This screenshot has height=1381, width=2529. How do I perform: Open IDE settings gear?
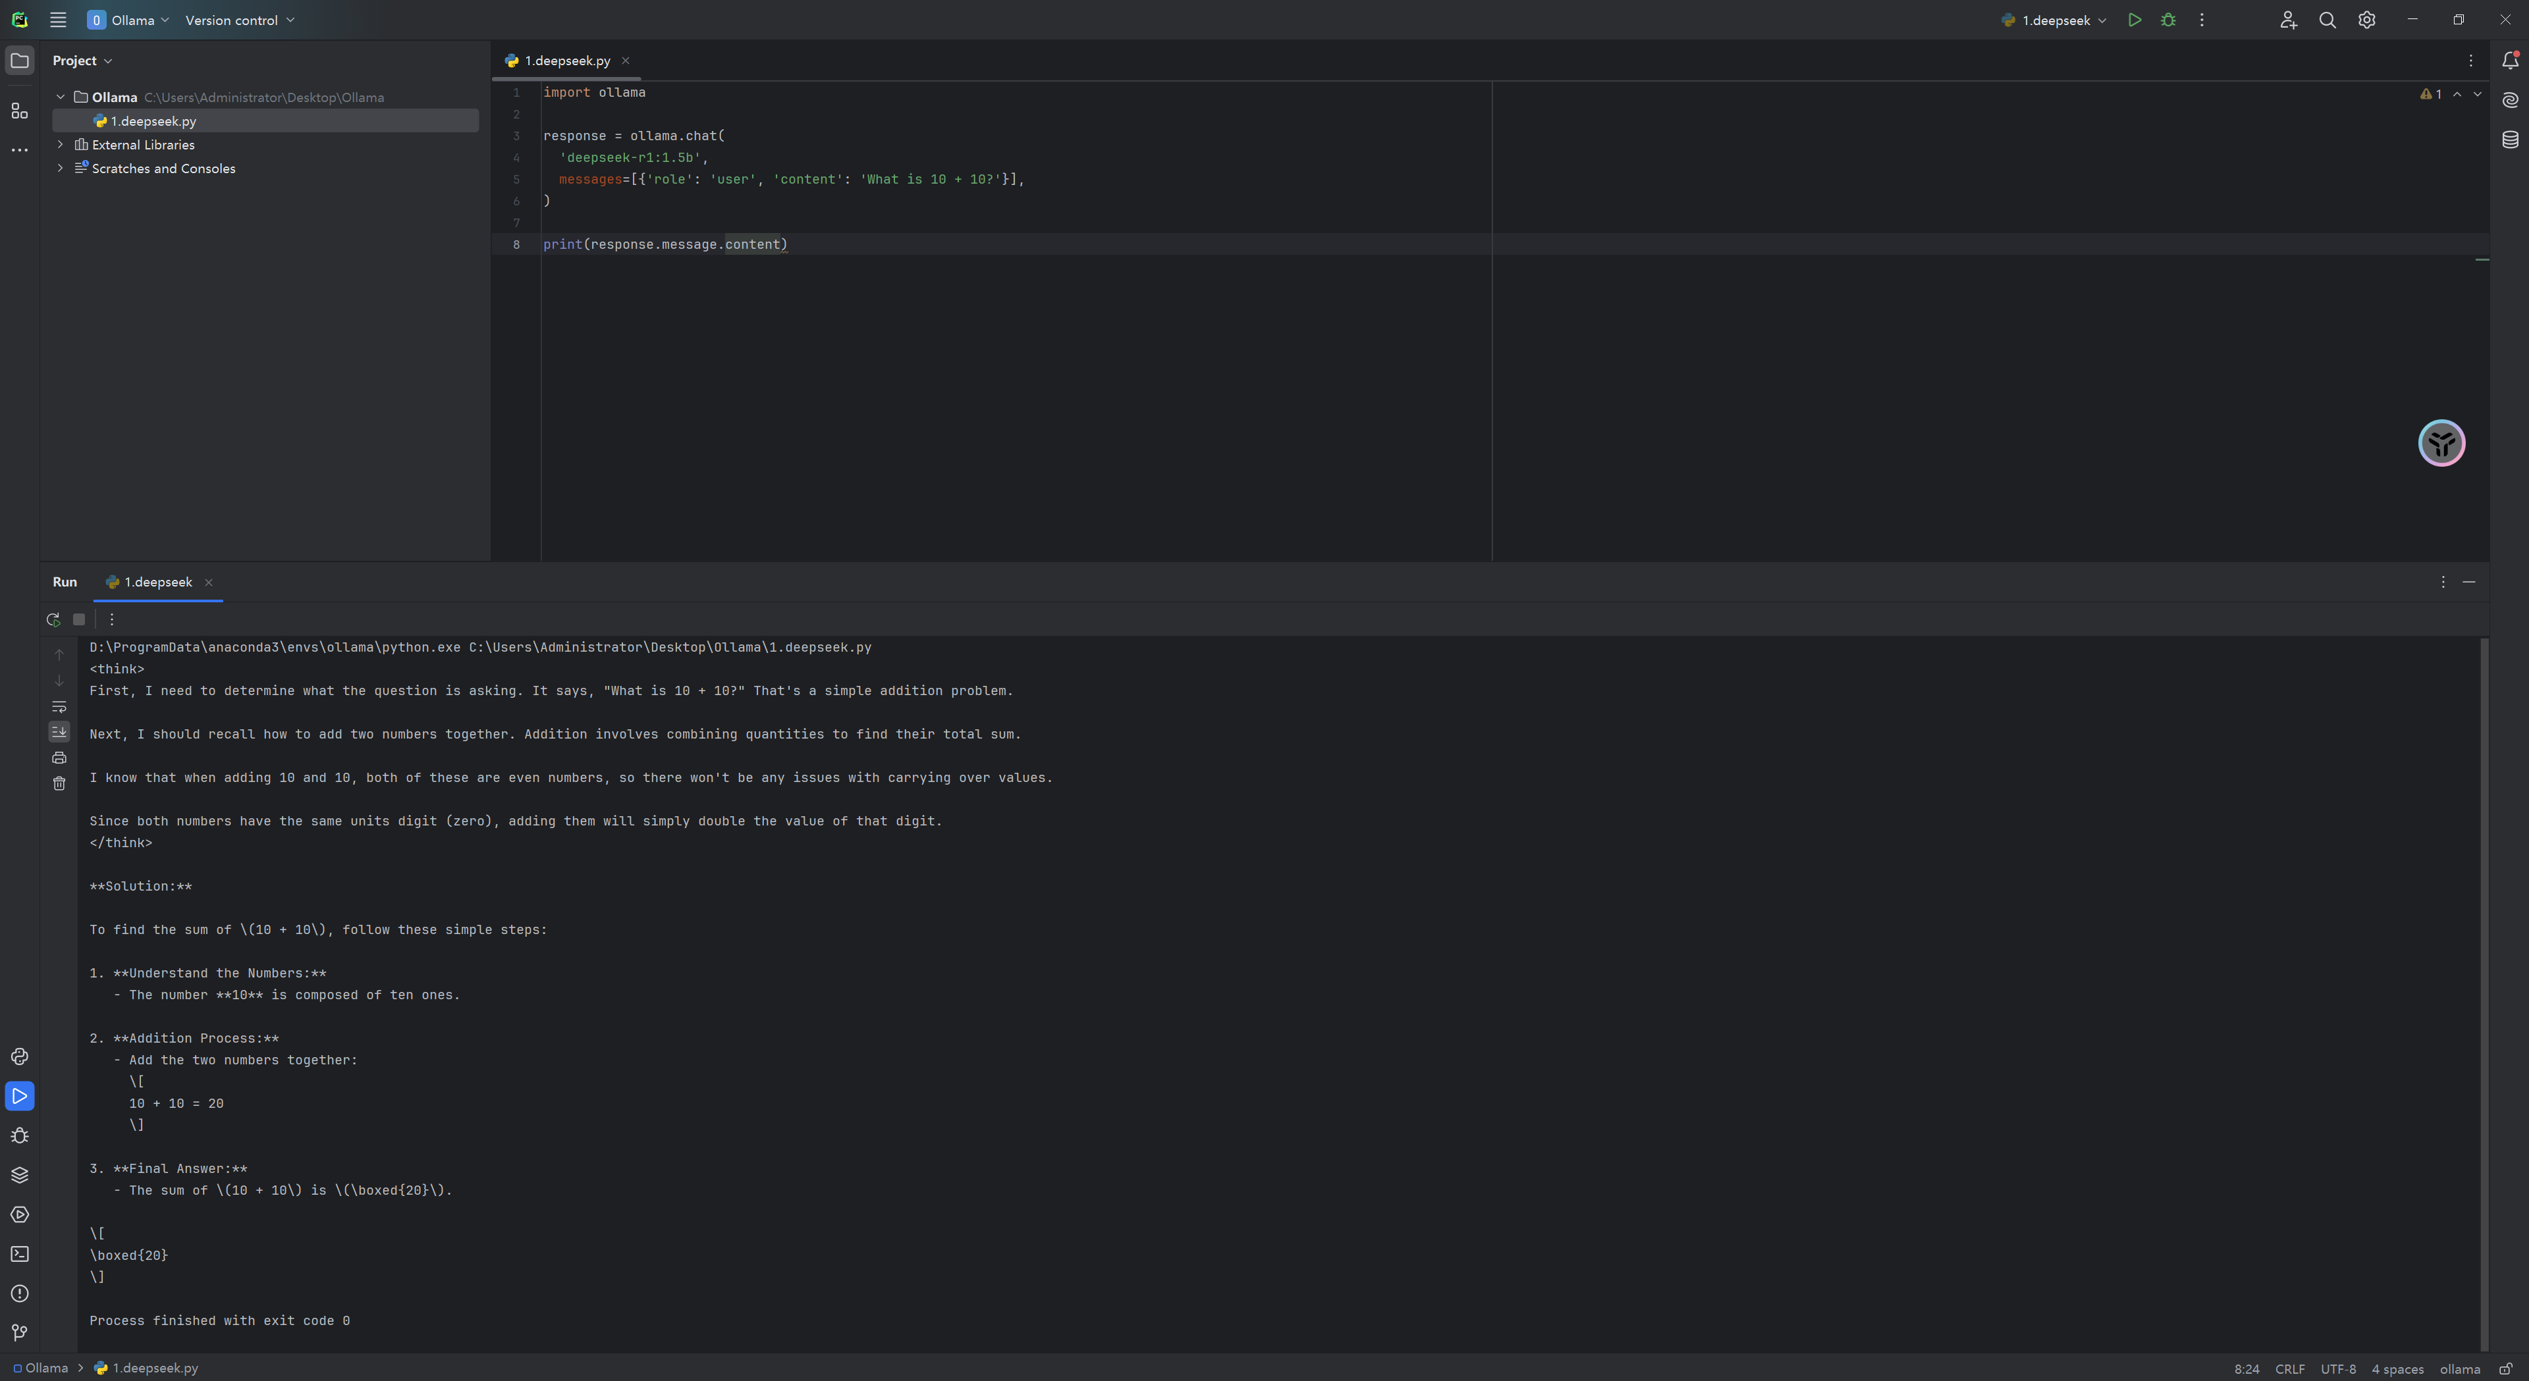pos(2366,20)
